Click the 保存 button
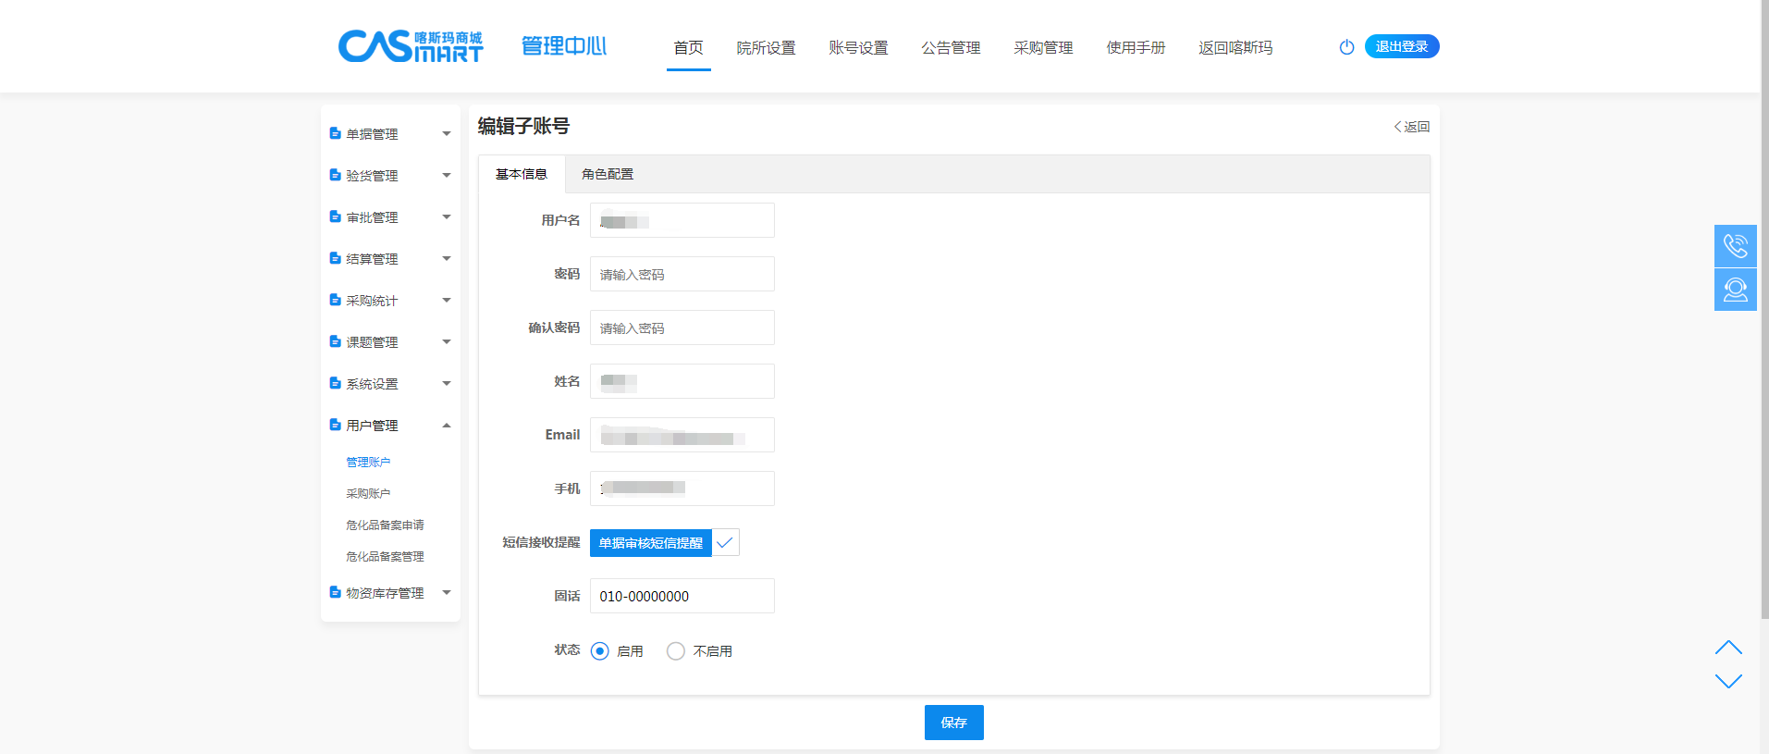 [x=953, y=723]
